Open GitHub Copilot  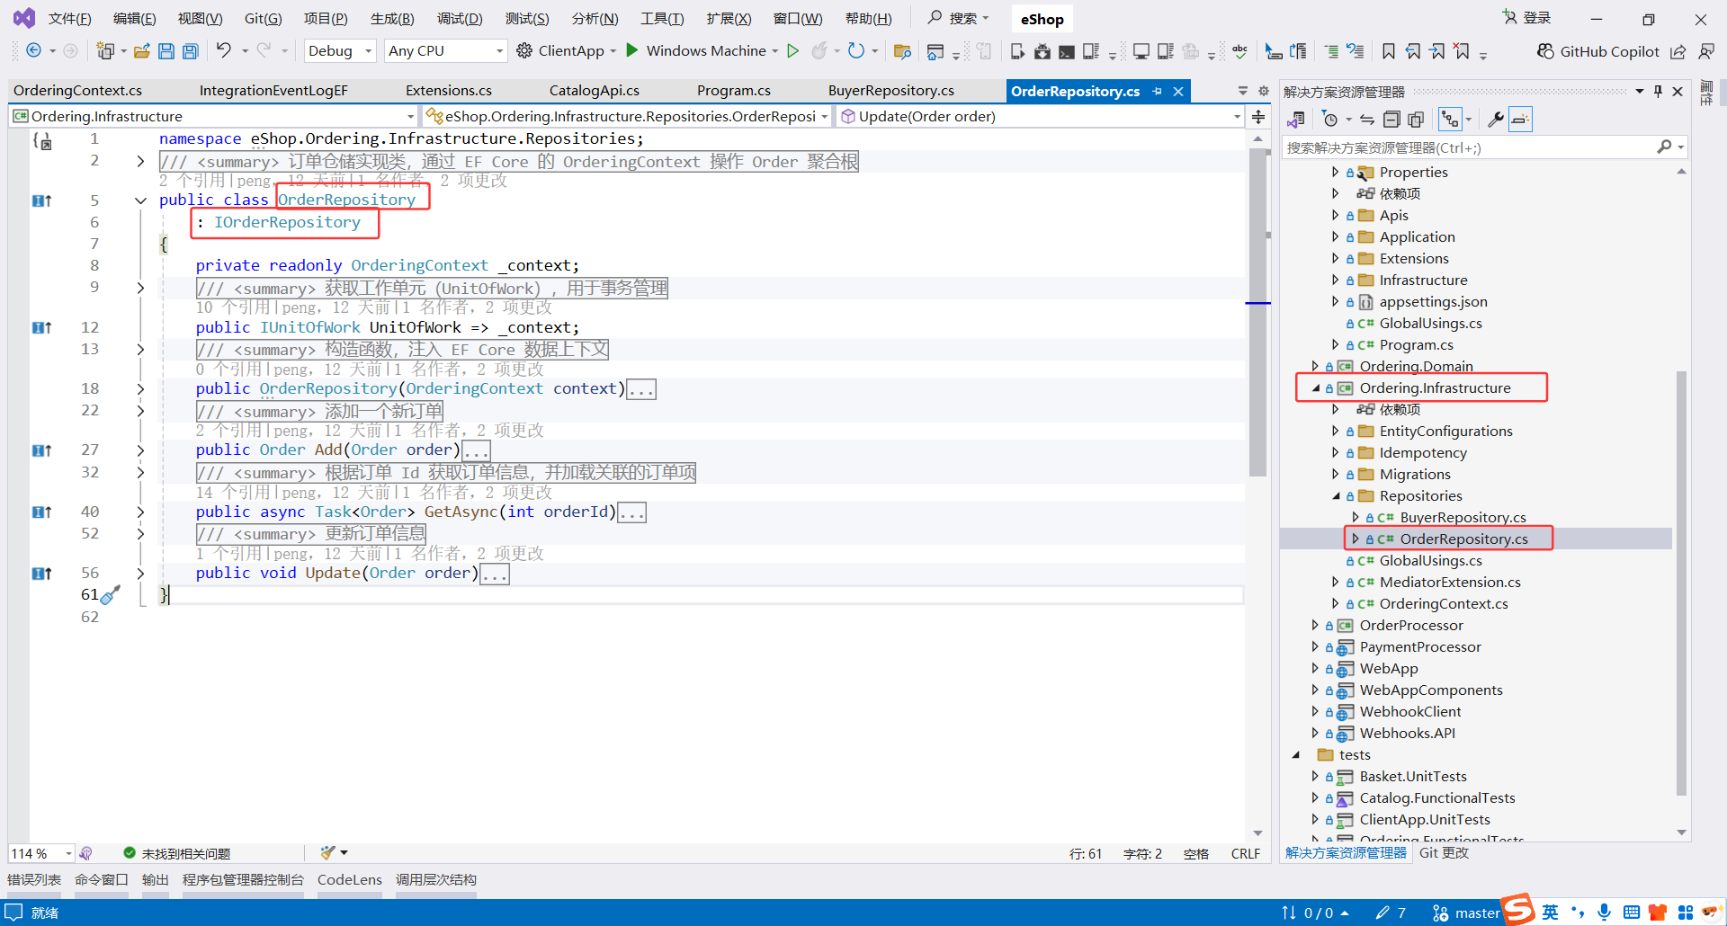click(x=1598, y=51)
